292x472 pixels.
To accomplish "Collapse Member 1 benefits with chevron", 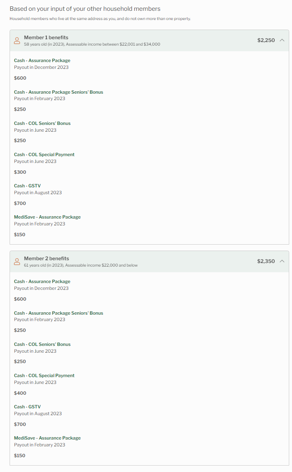I will click(x=282, y=40).
